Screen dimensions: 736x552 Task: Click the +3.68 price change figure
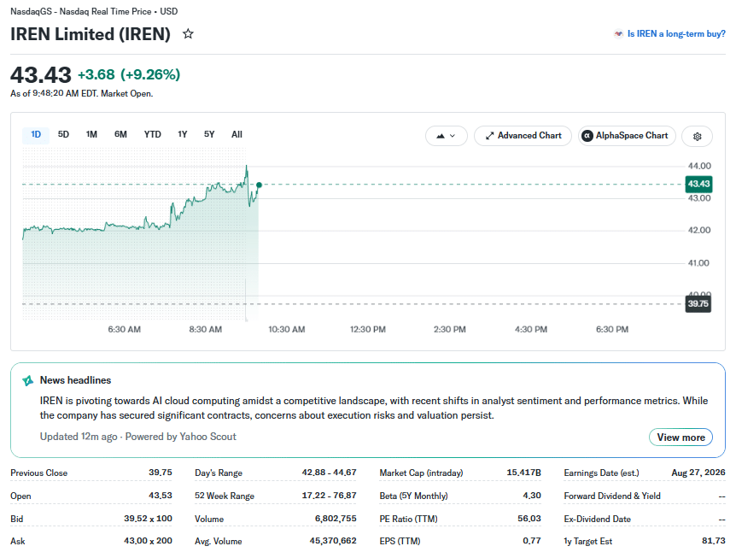pos(96,74)
